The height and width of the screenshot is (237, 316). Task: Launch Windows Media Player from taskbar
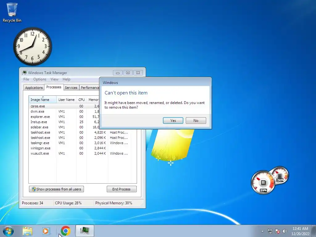point(46,231)
